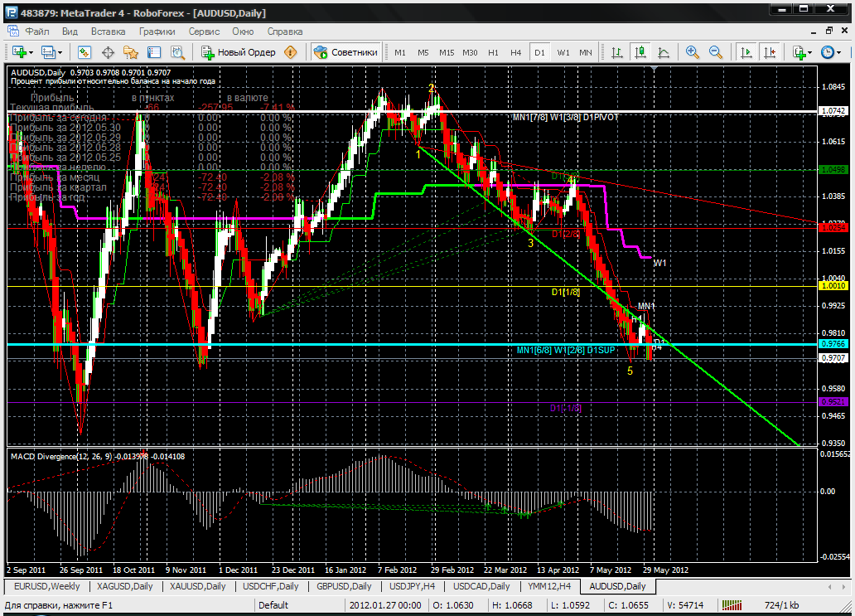Expand the indicators dropdown arrow
Screen dimensions: 855x616
(x=809, y=53)
